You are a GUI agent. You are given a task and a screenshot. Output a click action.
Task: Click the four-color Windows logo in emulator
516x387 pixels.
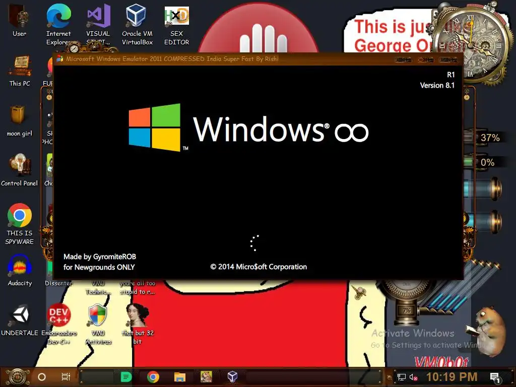155,127
